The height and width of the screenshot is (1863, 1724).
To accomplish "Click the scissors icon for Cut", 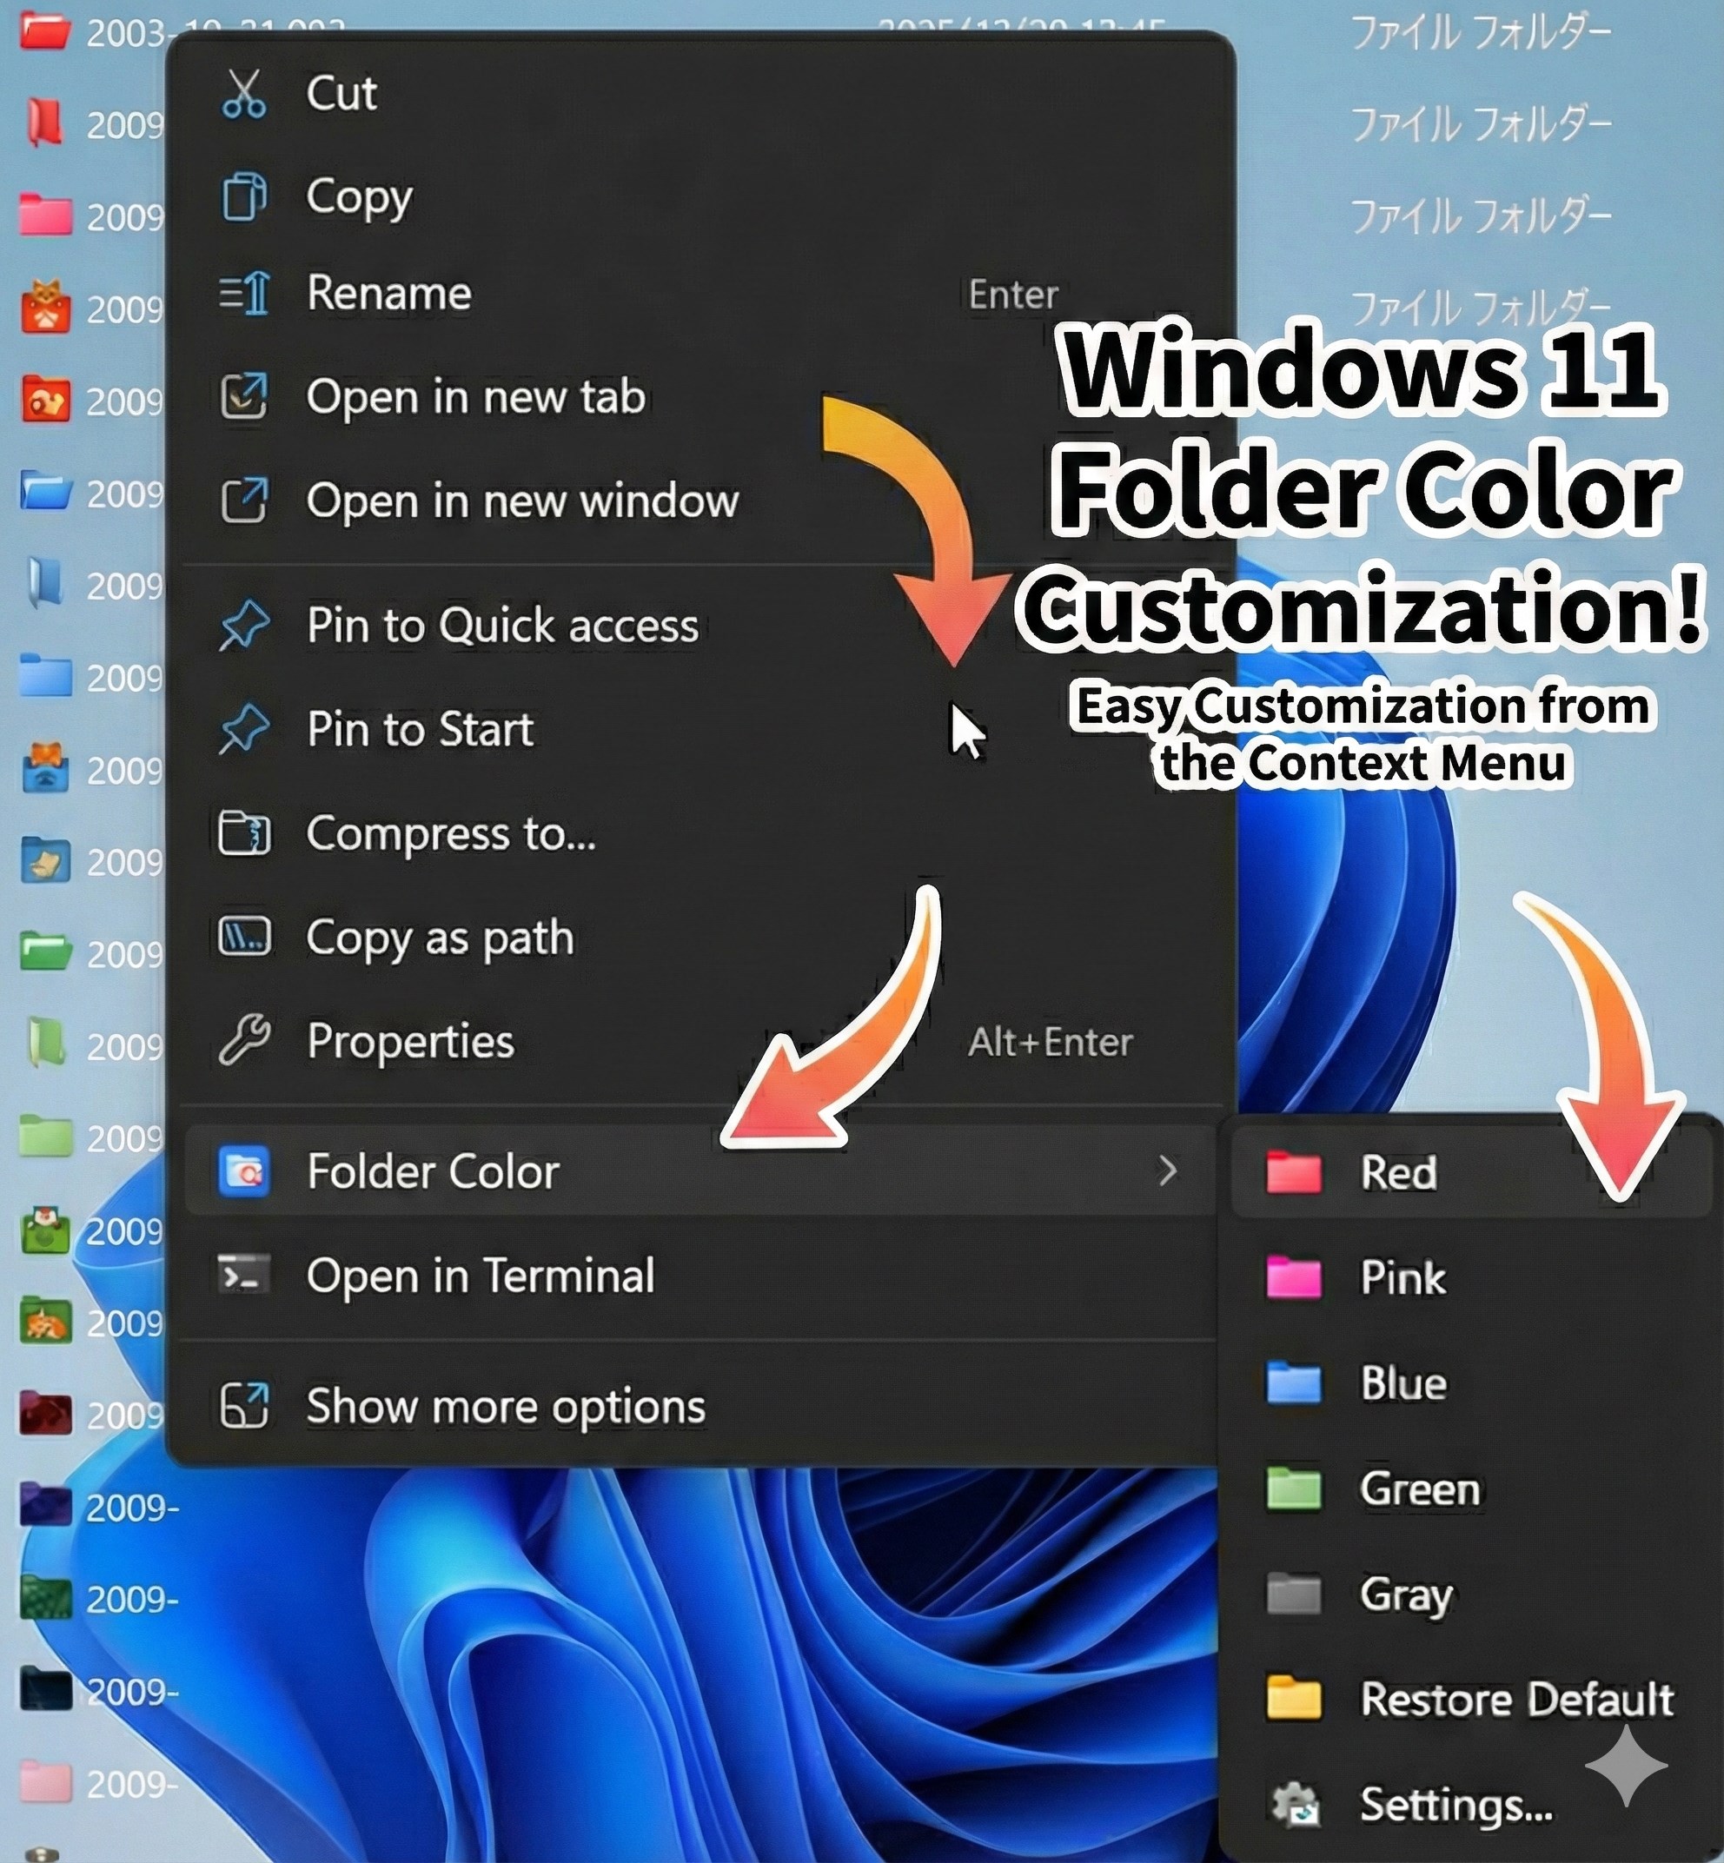I will click(243, 94).
